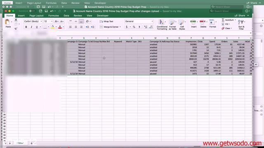
Task: Click the cell borders icon
Action: [45, 27]
